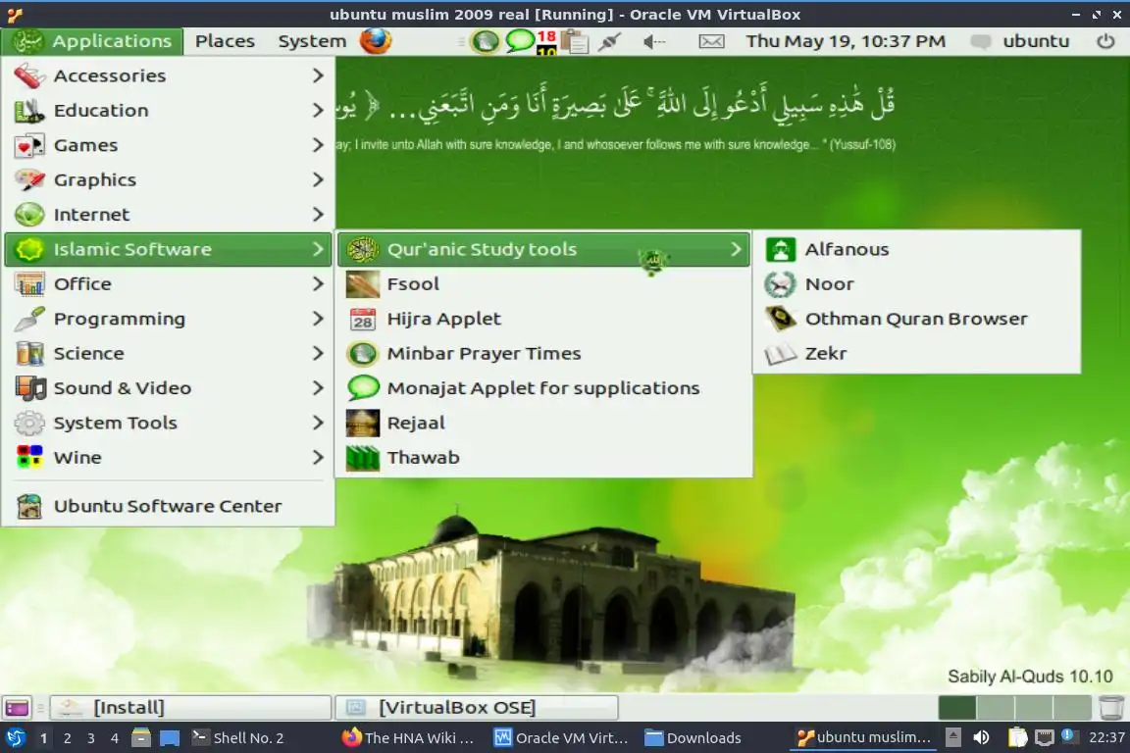Screen dimensions: 1130x753
Task: Open the clock showing Thu May 19
Action: pos(846,41)
